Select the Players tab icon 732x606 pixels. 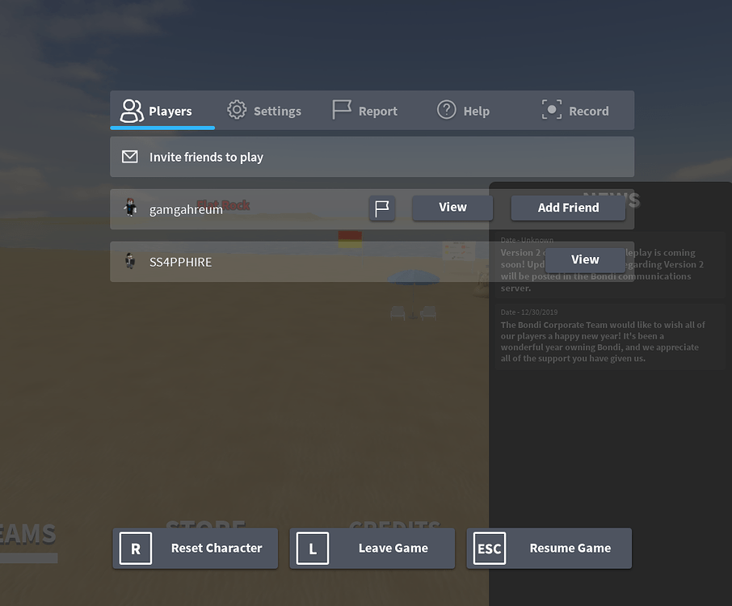[x=129, y=110]
